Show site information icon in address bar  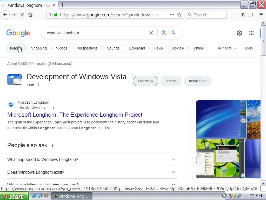coord(51,15)
